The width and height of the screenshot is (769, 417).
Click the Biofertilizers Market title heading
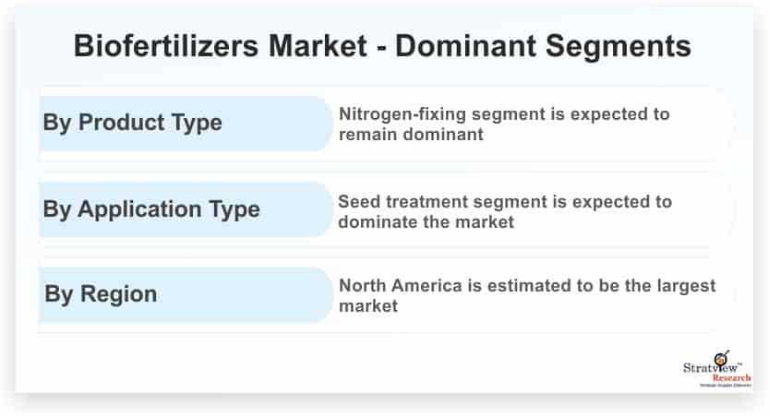point(382,46)
